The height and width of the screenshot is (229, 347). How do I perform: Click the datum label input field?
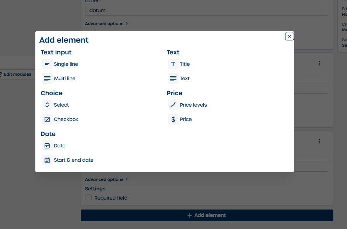coord(207,10)
